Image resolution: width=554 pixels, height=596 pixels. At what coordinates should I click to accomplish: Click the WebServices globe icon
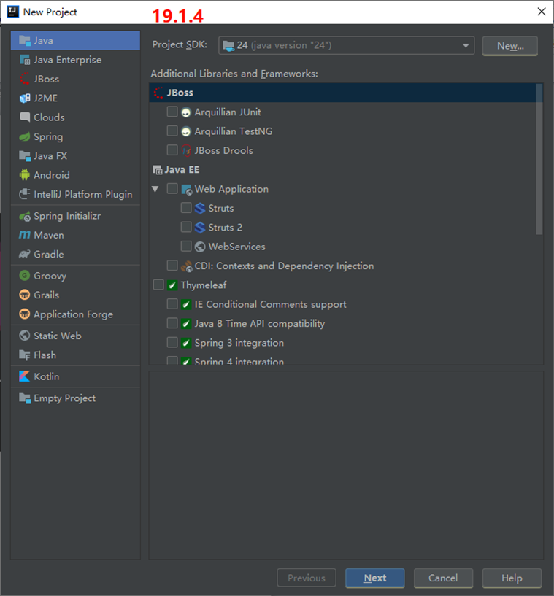(200, 247)
